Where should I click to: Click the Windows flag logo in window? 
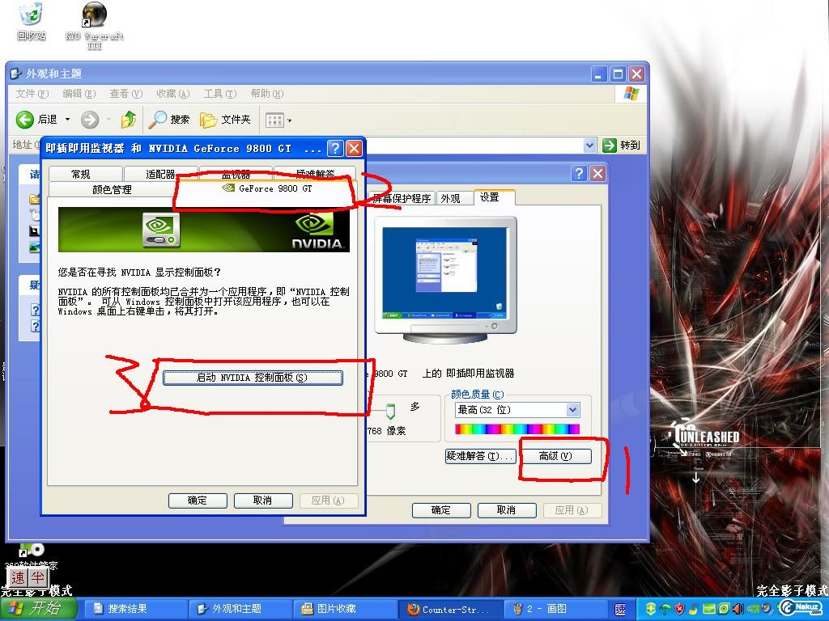pyautogui.click(x=631, y=94)
